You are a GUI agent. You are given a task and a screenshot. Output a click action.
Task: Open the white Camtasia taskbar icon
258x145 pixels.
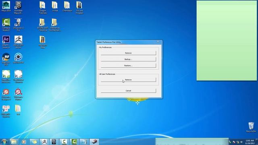click(64, 142)
